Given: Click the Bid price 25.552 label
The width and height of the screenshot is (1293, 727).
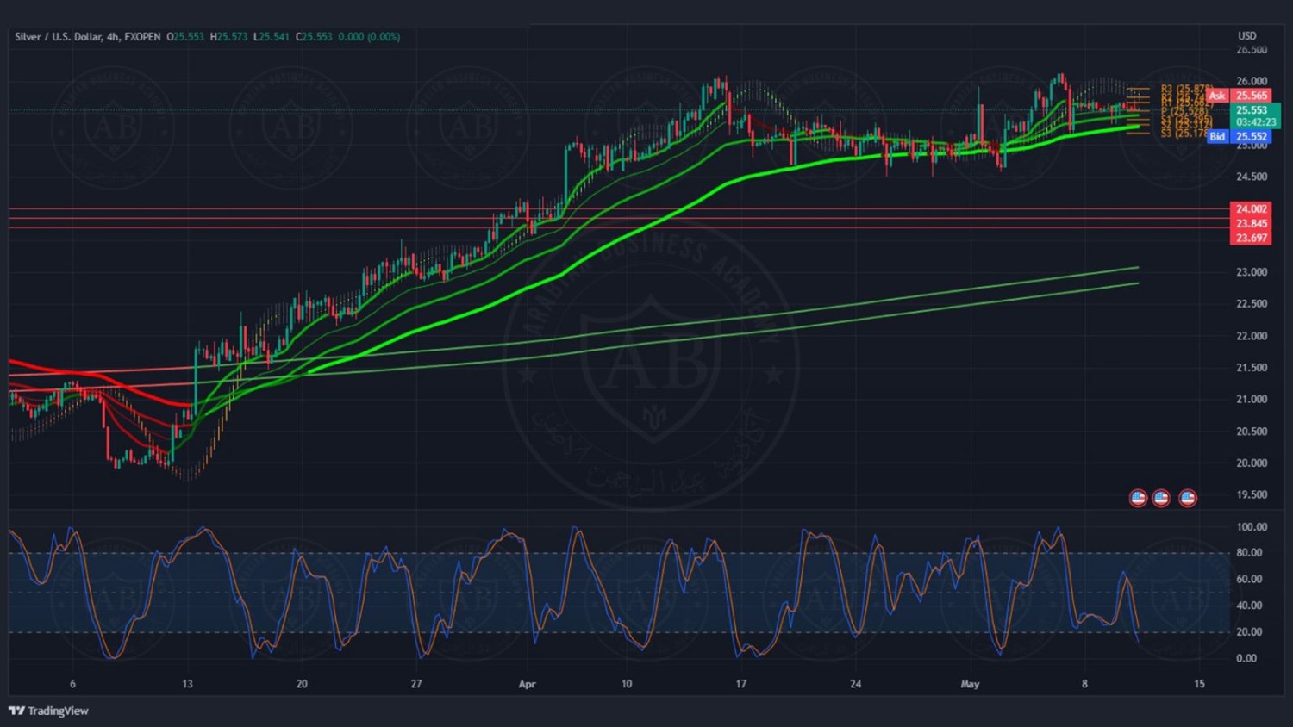Looking at the screenshot, I should tap(1252, 137).
